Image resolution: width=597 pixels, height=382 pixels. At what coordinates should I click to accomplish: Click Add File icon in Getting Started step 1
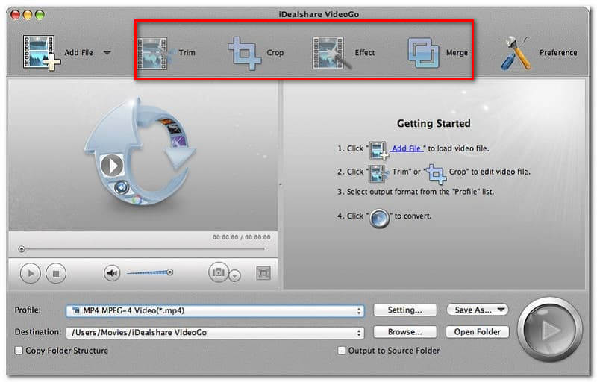tap(378, 150)
